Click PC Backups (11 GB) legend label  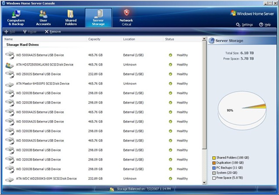point(230,168)
